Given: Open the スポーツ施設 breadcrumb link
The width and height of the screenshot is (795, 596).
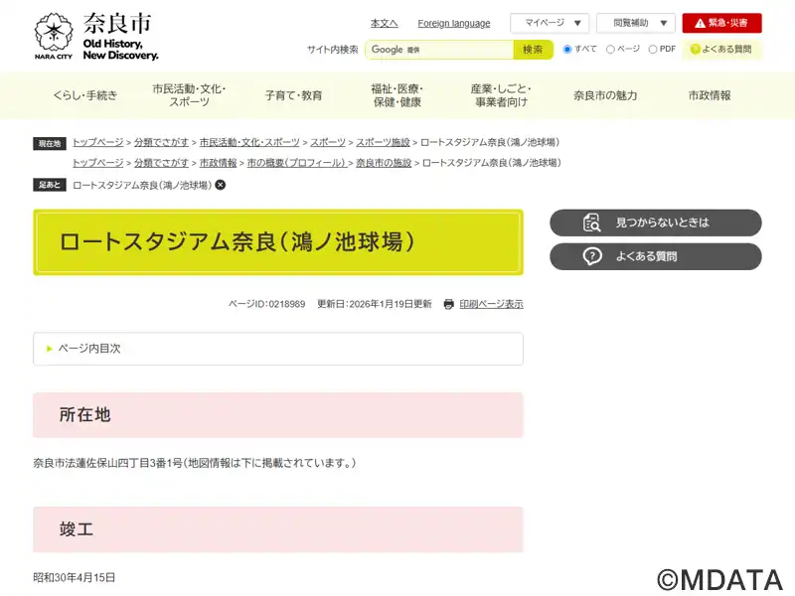Looking at the screenshot, I should [x=383, y=142].
